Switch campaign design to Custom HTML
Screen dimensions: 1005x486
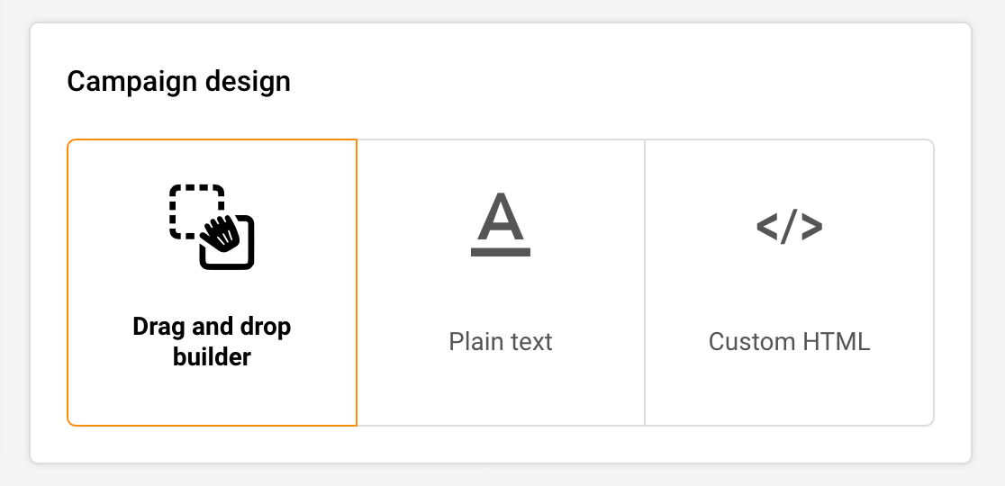pos(789,283)
